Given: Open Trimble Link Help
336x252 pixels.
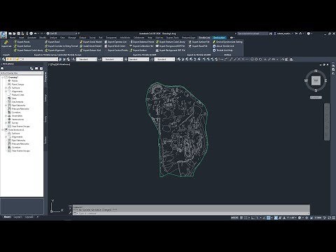Looking at the screenshot, I should [x=223, y=50].
